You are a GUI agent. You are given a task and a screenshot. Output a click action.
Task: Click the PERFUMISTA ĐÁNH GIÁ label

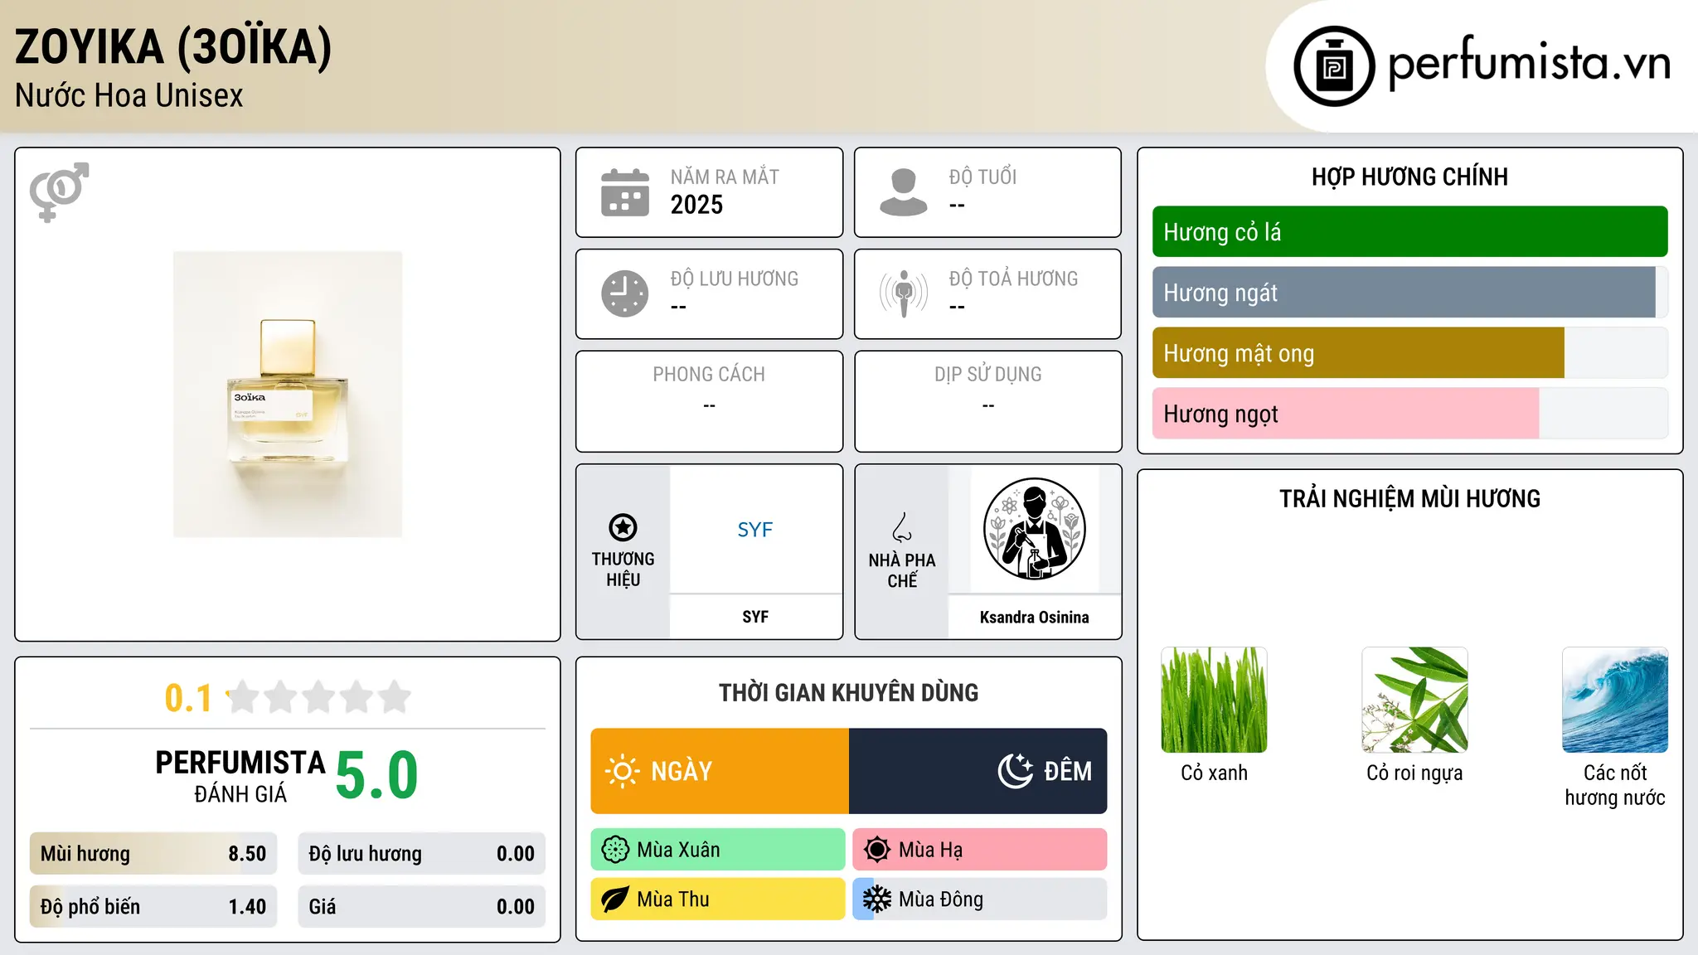pyautogui.click(x=240, y=776)
